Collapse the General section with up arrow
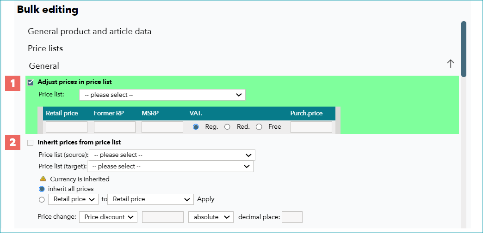This screenshot has width=483, height=233. click(450, 64)
